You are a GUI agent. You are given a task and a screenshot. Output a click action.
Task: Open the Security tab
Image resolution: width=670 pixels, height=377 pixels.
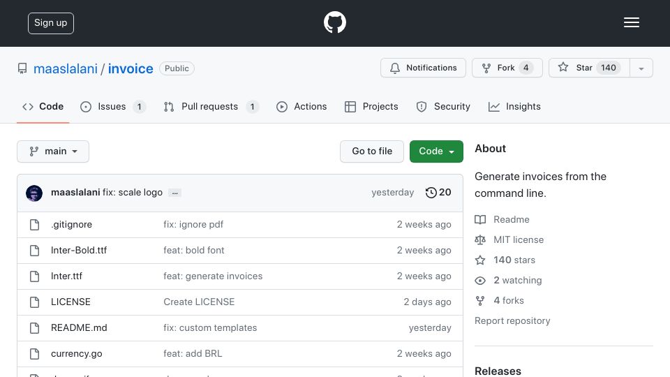tap(443, 106)
